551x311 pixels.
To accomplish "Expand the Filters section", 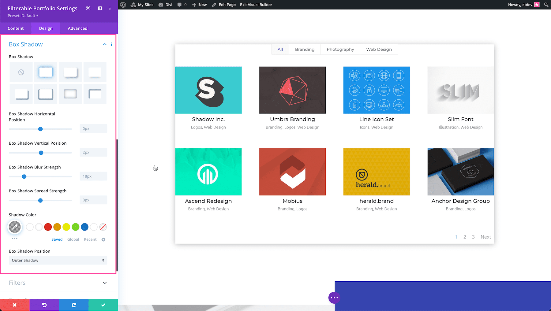I will (x=105, y=283).
